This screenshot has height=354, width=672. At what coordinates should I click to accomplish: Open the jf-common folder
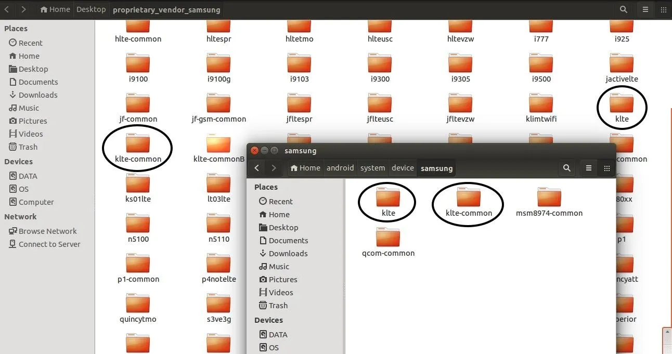pyautogui.click(x=138, y=108)
